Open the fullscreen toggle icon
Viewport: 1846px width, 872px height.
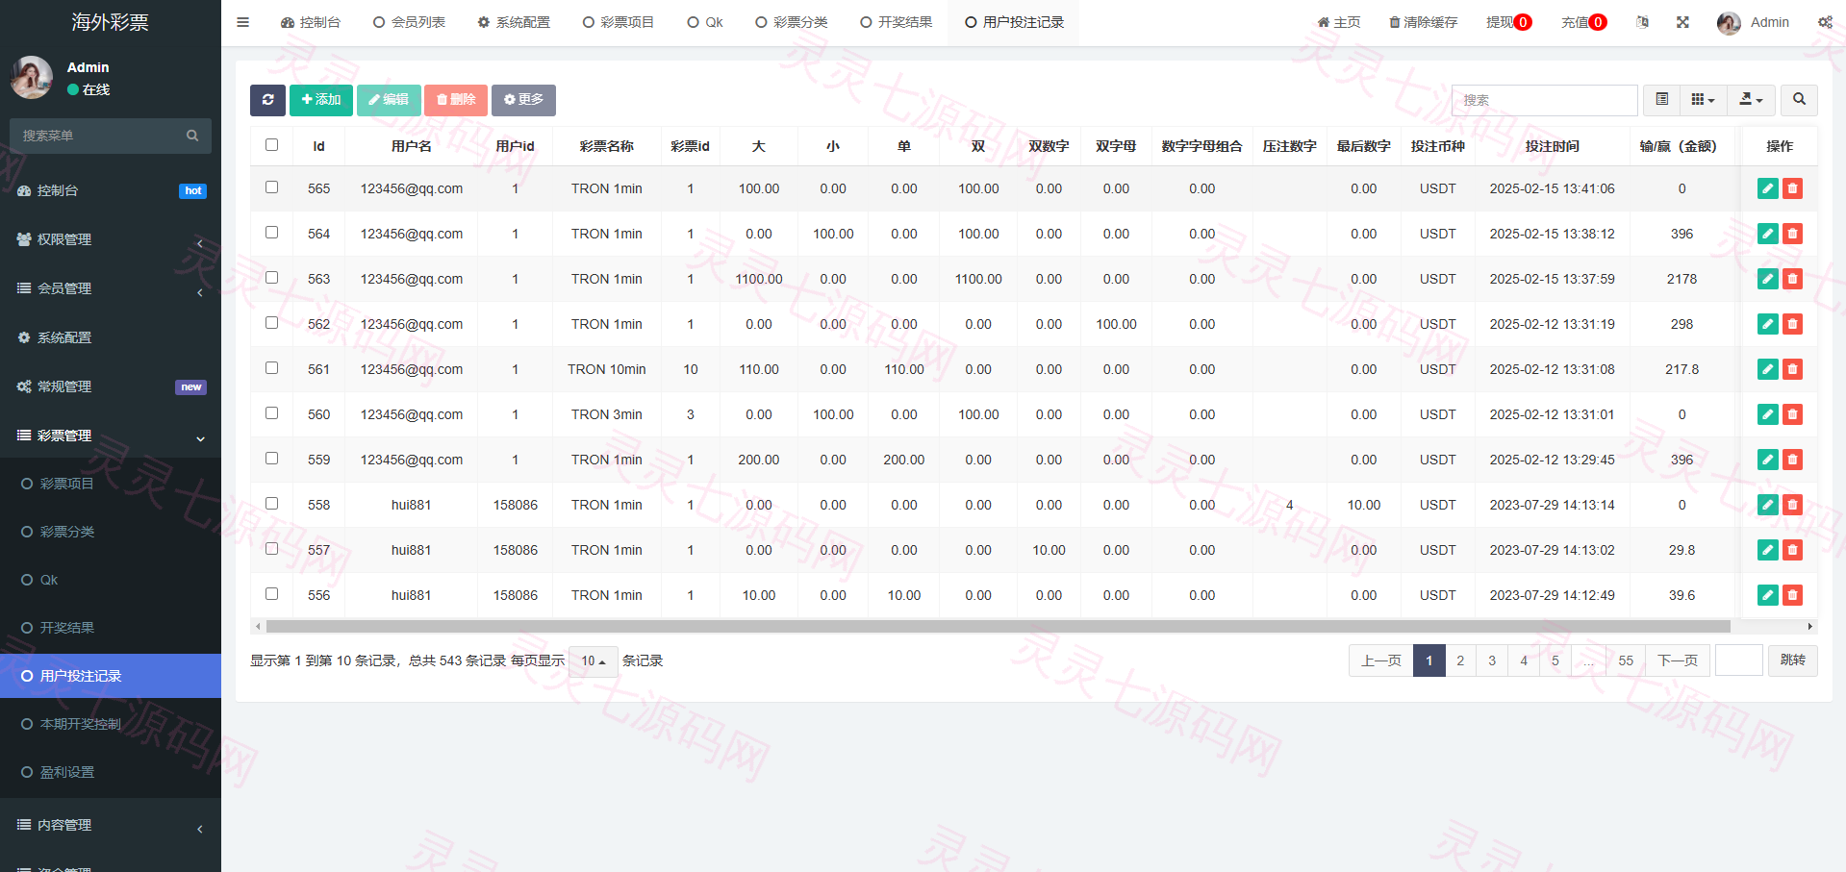[x=1682, y=22]
